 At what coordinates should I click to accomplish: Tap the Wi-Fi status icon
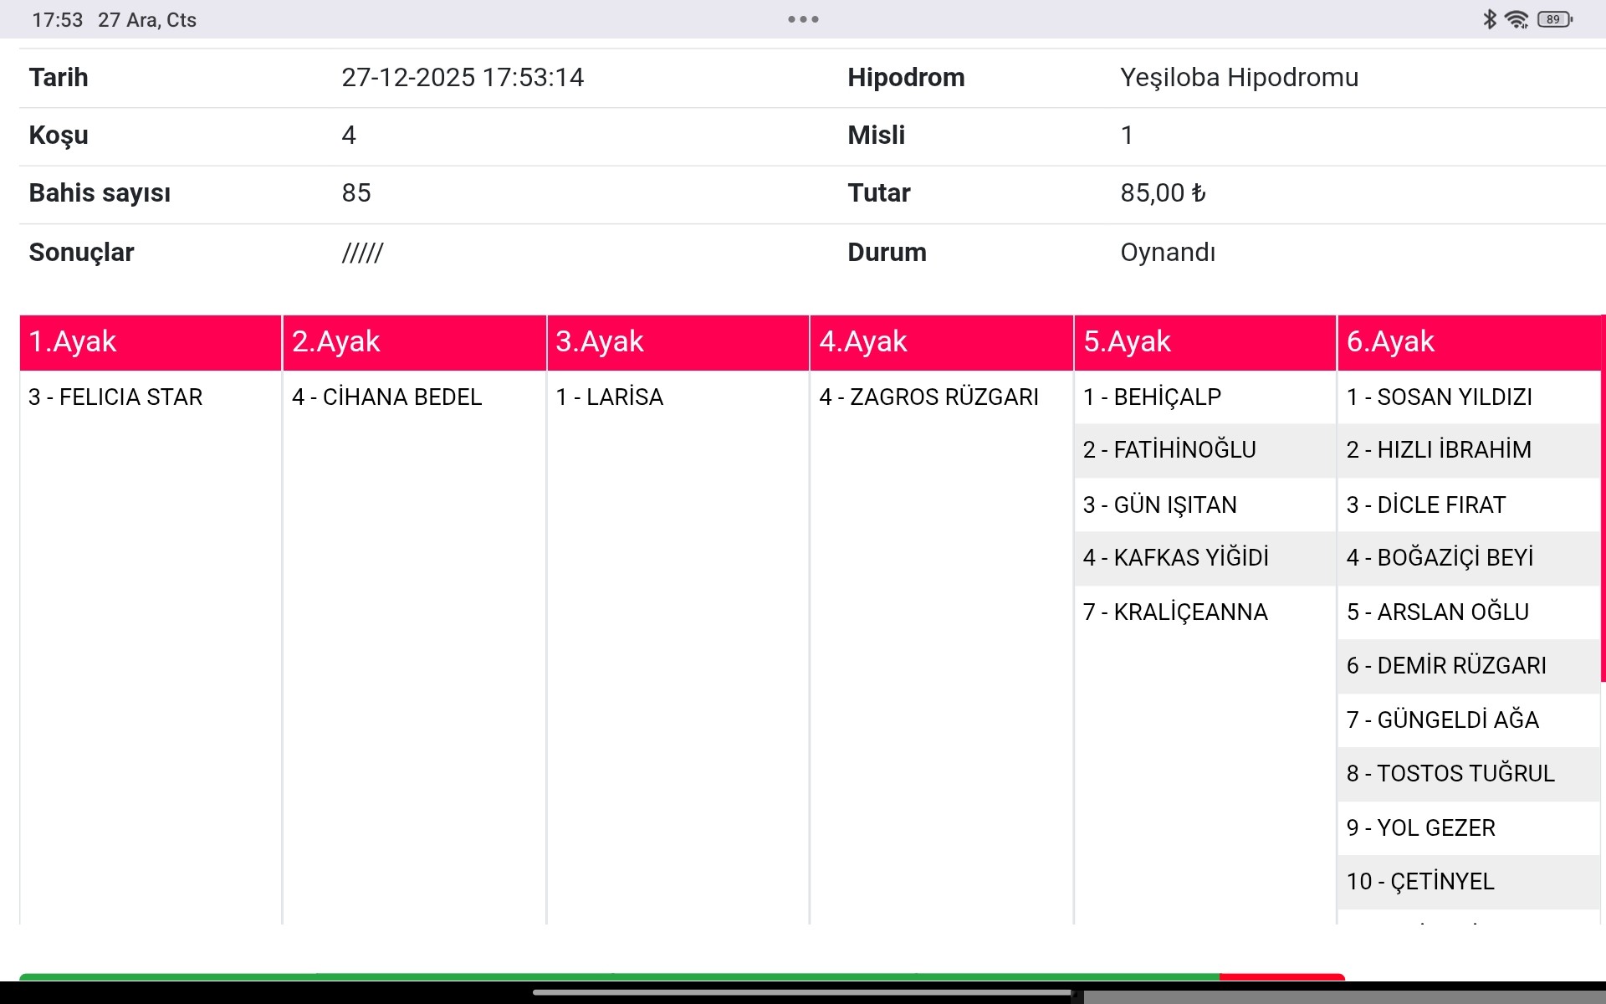coord(1516,19)
